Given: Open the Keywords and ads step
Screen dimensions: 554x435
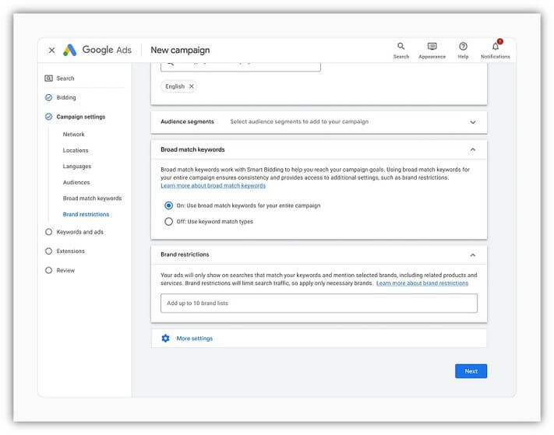Looking at the screenshot, I should coord(79,232).
